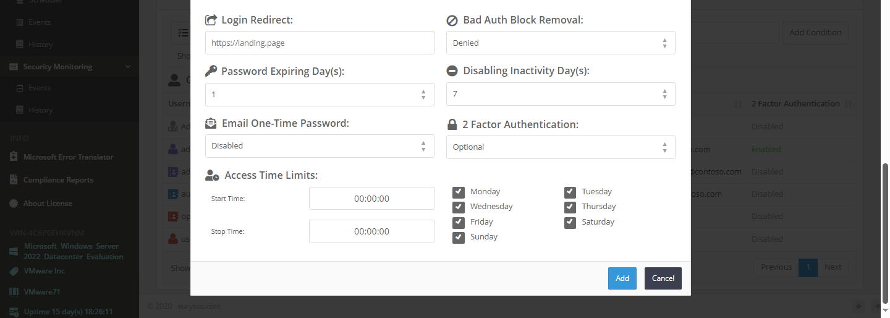Viewport: 890px width, 318px height.
Task: Uncheck the Saturday checkbox
Action: [x=570, y=222]
